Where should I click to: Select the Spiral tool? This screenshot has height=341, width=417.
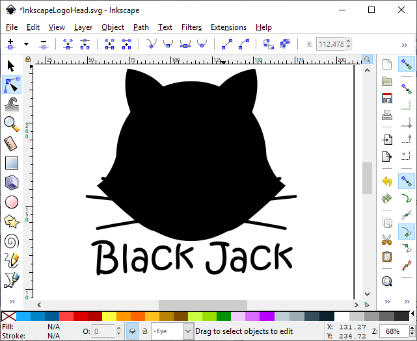point(12,242)
